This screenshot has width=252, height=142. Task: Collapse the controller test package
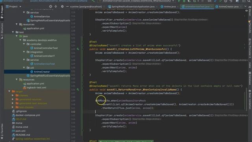pos(24,44)
